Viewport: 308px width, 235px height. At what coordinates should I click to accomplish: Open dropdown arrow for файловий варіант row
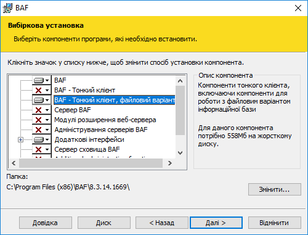click(47, 100)
